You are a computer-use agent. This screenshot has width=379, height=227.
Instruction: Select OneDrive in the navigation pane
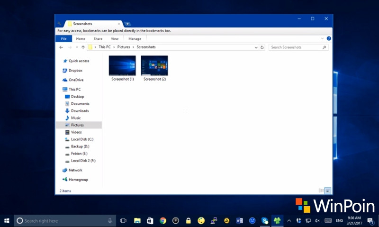73,80
